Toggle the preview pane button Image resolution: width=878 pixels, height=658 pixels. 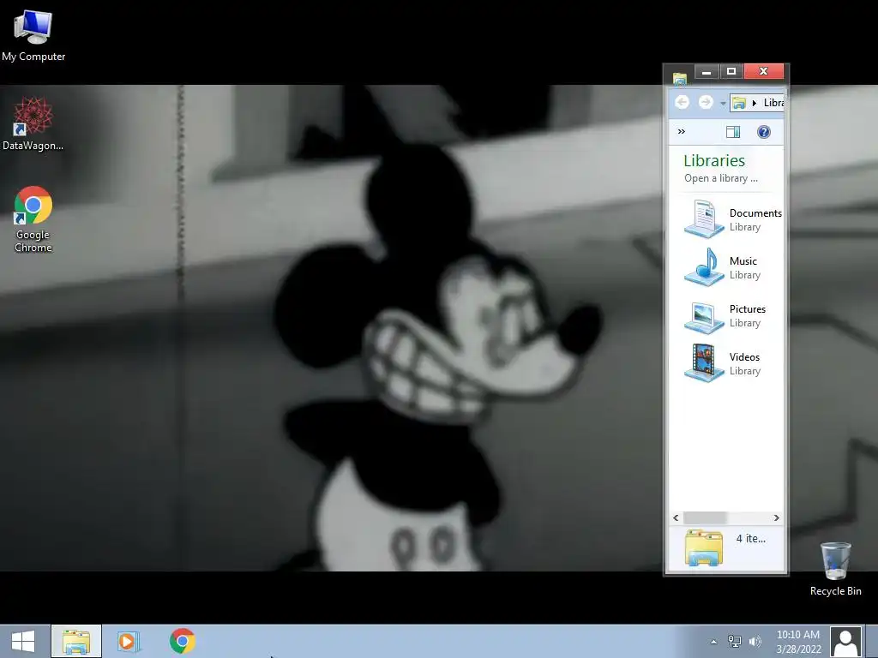(x=733, y=131)
